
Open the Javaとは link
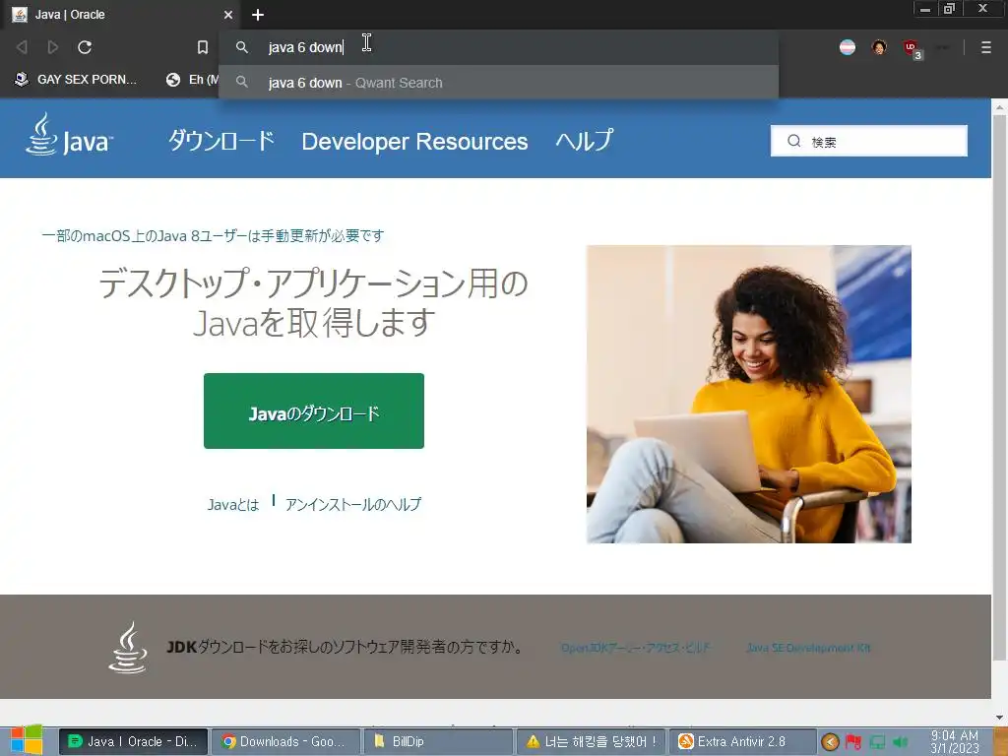(232, 505)
